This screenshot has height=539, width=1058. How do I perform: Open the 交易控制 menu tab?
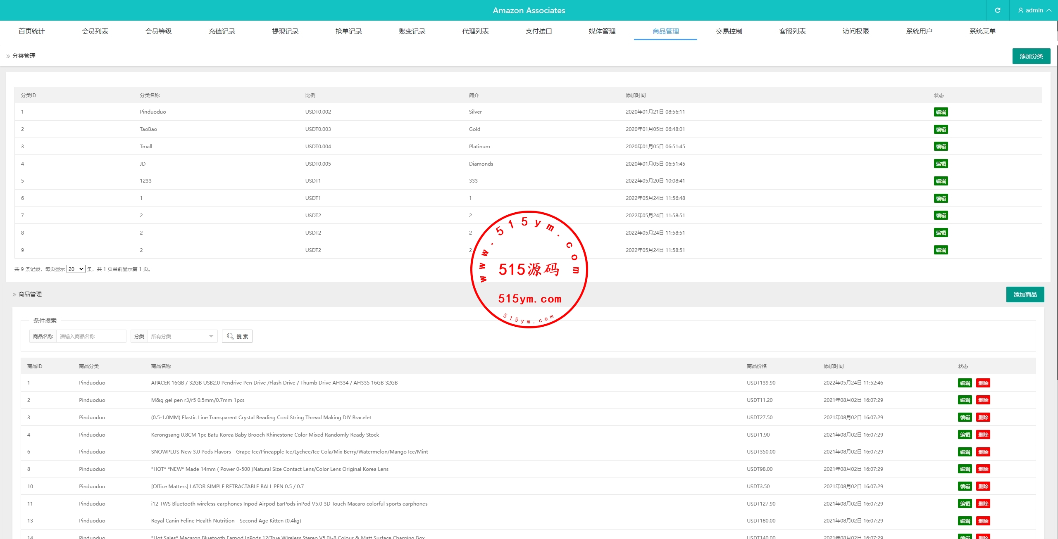729,31
